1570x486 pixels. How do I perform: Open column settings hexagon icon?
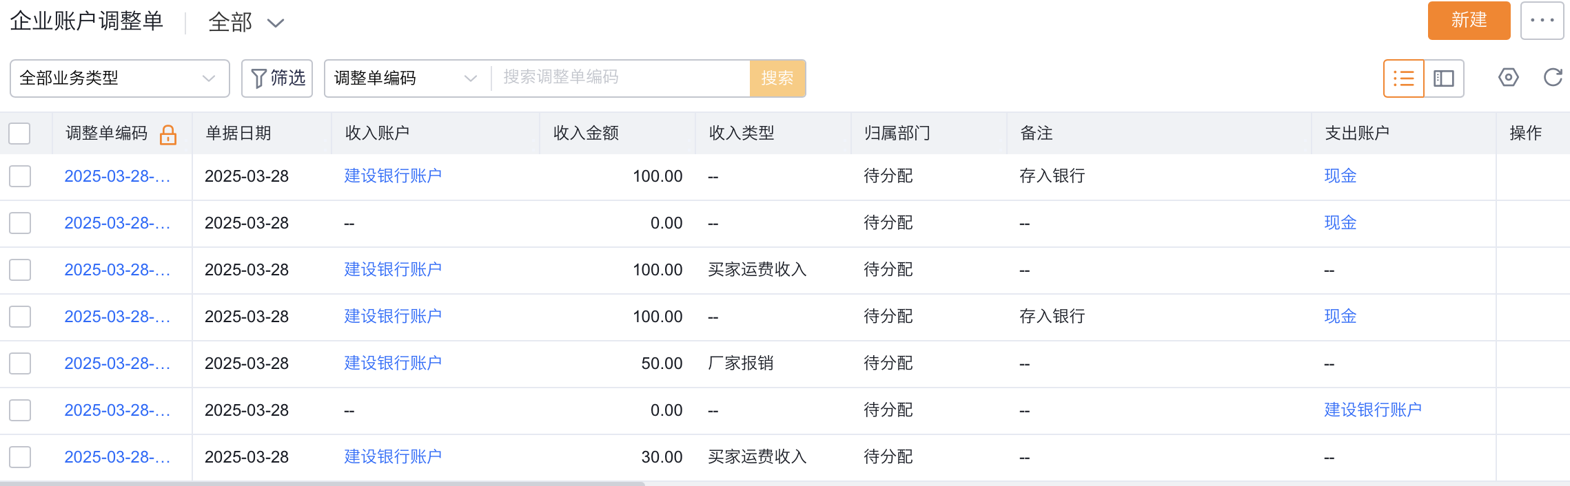pyautogui.click(x=1508, y=78)
